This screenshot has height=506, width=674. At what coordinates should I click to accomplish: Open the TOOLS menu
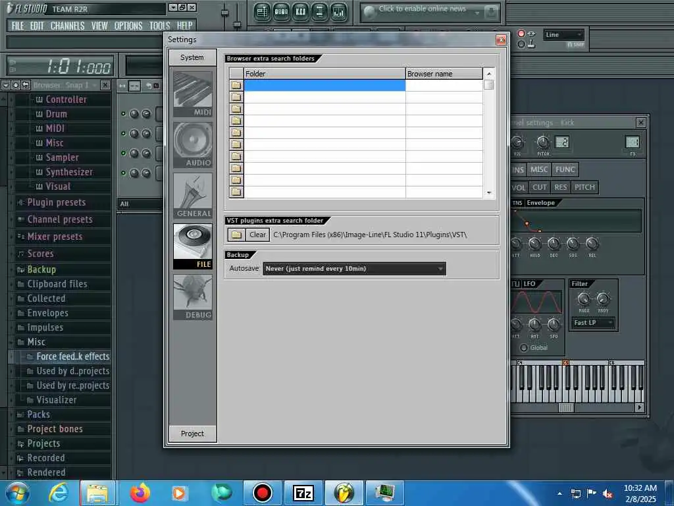[x=159, y=26]
